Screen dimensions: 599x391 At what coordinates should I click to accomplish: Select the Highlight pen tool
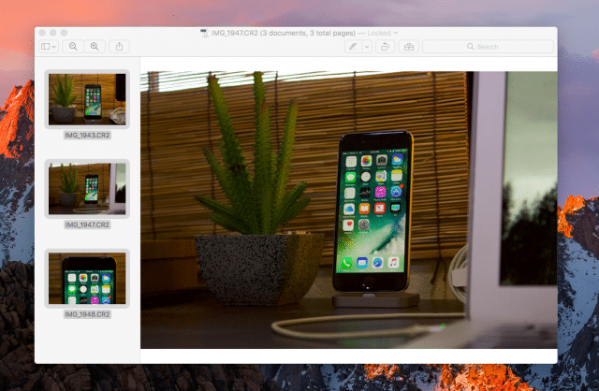(353, 47)
